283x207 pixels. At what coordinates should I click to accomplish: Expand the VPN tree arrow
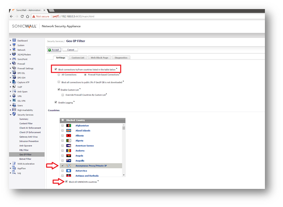[10, 96]
